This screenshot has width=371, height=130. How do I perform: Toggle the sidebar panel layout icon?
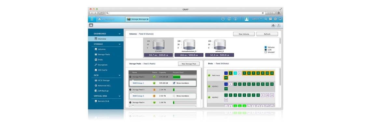(91, 25)
